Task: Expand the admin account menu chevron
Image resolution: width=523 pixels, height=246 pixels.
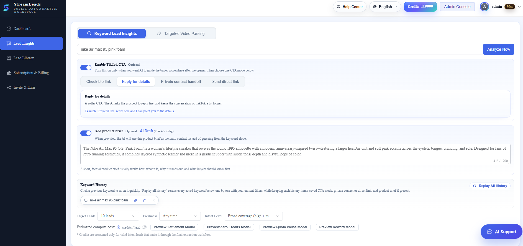Action: [x=519, y=7]
